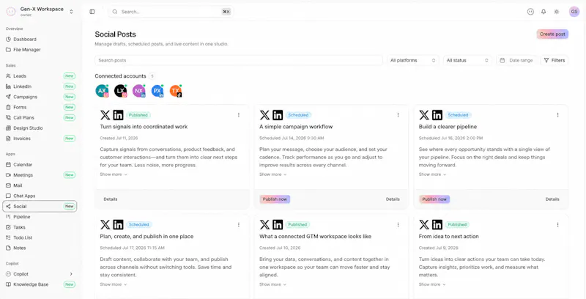Select the AX Instagram connected account
The image size is (586, 299).
tap(102, 91)
